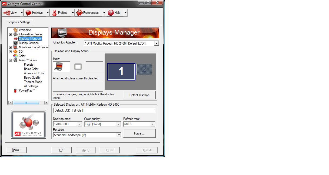The height and width of the screenshot is (175, 329).
Task: Click the Help toolbar button
Action: tap(115, 13)
